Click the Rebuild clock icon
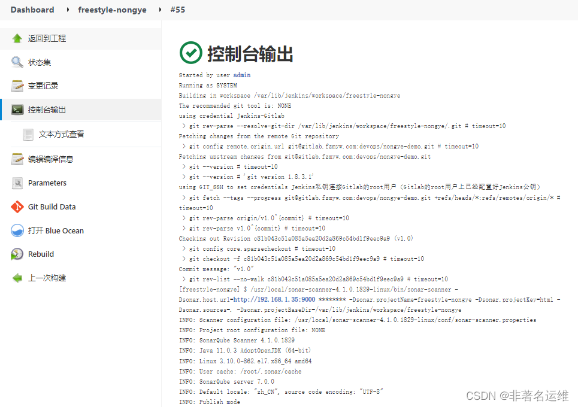 click(x=17, y=254)
